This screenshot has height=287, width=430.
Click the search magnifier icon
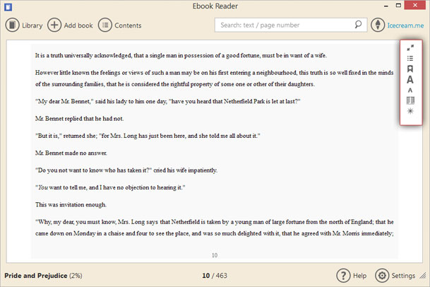click(x=358, y=25)
